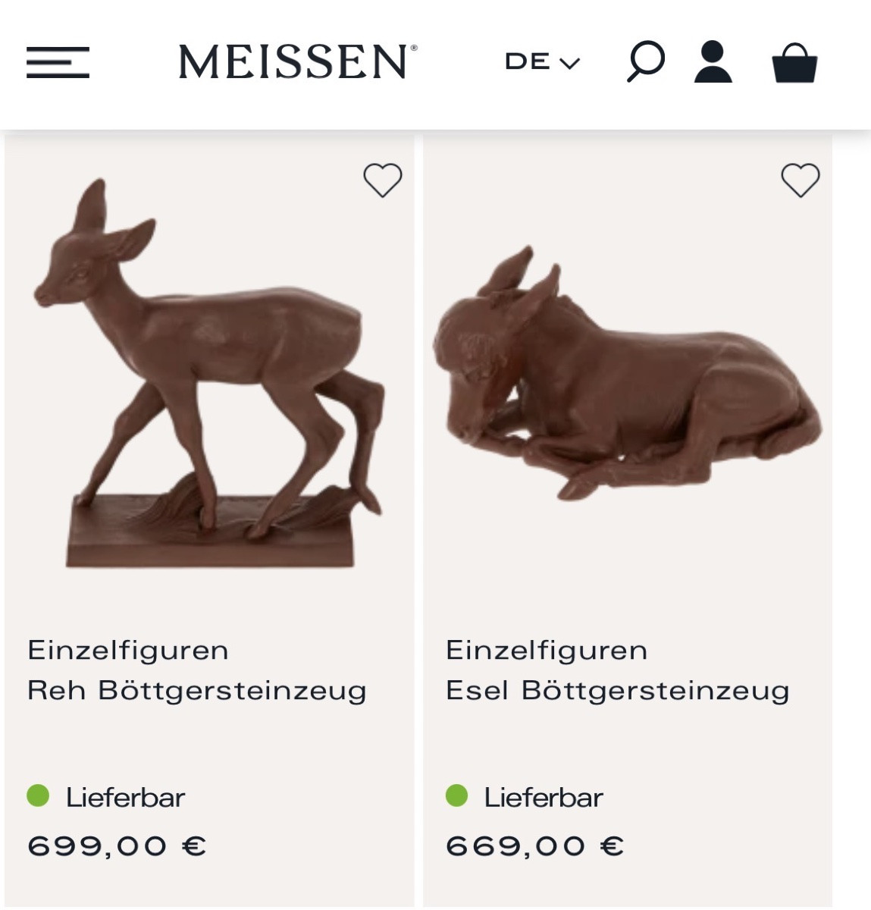
Task: Click the Lieferbar status indicator
Action: tap(125, 797)
